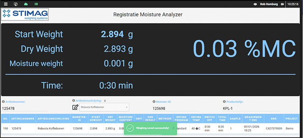Click the DRYING TEMP column header
303x138 pixels.
tap(196, 118)
